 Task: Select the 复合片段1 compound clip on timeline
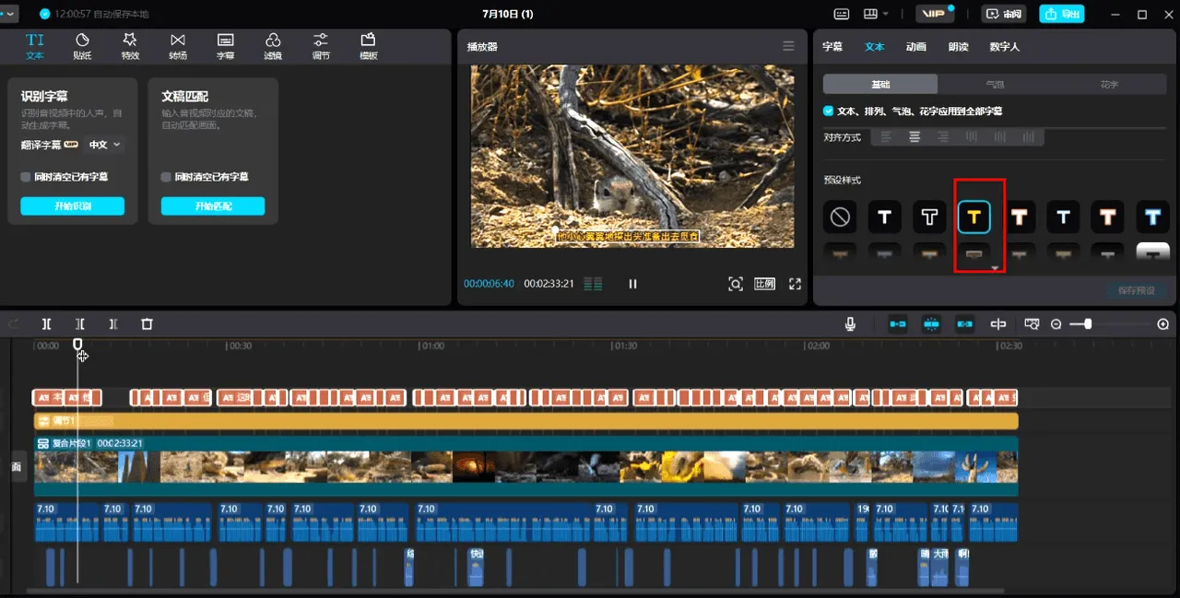tap(525, 466)
